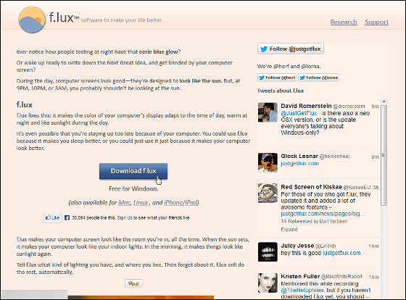Click the Follow @lorna button
Image resolution: width=406 pixels, height=300 pixels.
pyautogui.click(x=318, y=78)
